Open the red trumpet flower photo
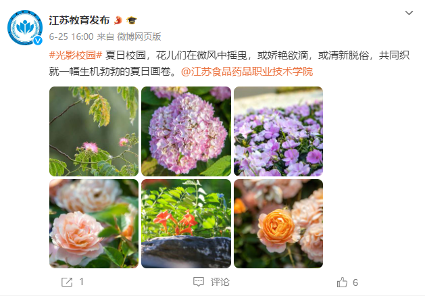Screen dimensions: 425x296 pos(186,224)
